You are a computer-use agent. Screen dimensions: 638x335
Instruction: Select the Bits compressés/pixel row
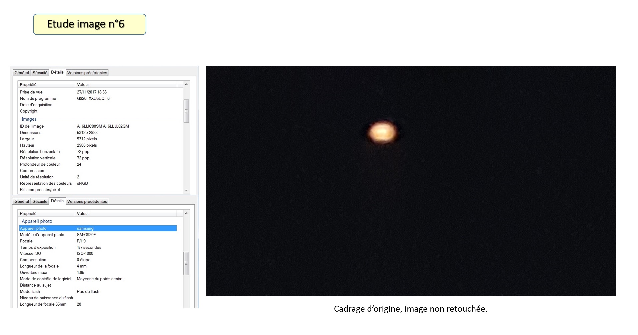click(98, 190)
